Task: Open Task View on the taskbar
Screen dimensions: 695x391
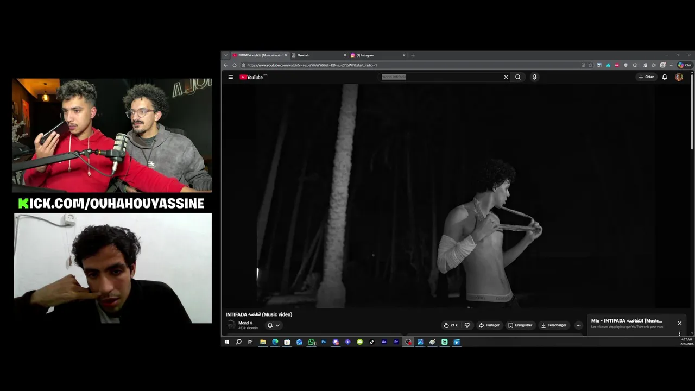Action: click(250, 342)
